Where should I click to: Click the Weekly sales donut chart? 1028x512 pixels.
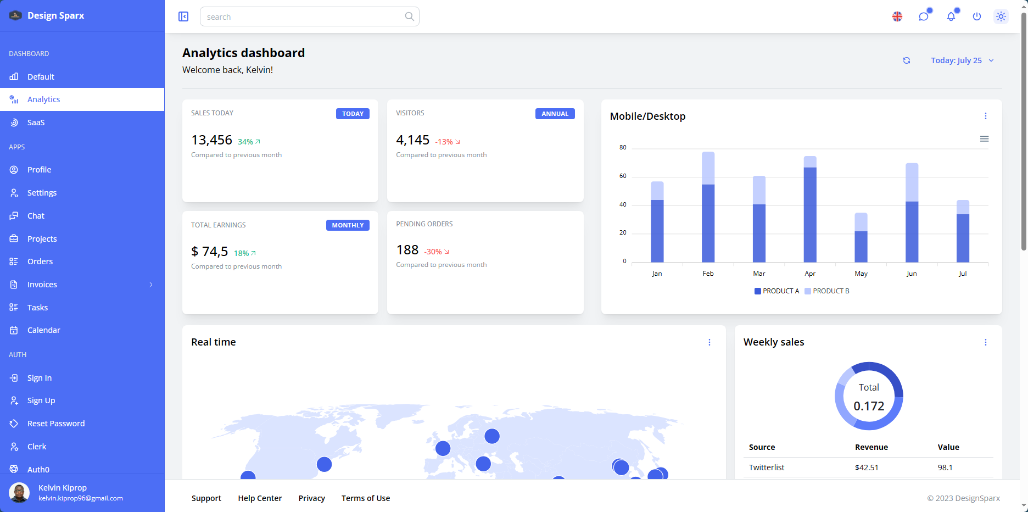[x=869, y=396]
